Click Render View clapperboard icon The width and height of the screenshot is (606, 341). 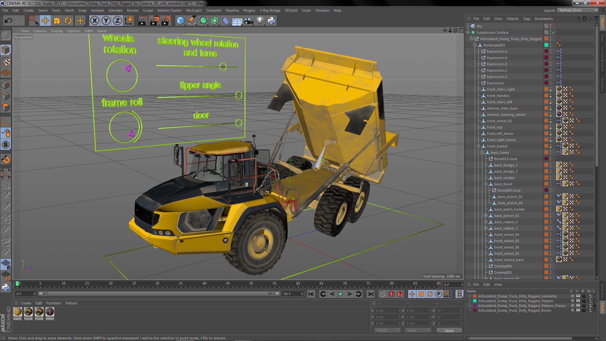pyautogui.click(x=142, y=21)
